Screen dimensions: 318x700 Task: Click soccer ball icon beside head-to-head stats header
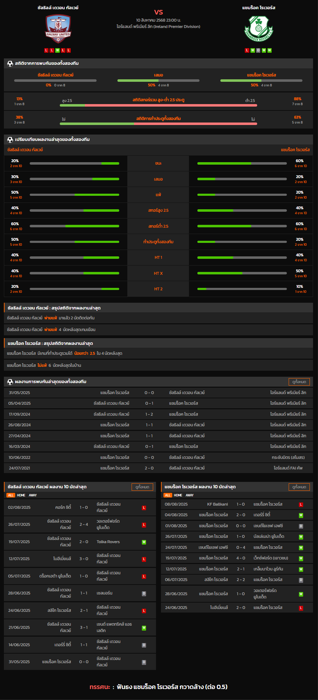[10, 63]
